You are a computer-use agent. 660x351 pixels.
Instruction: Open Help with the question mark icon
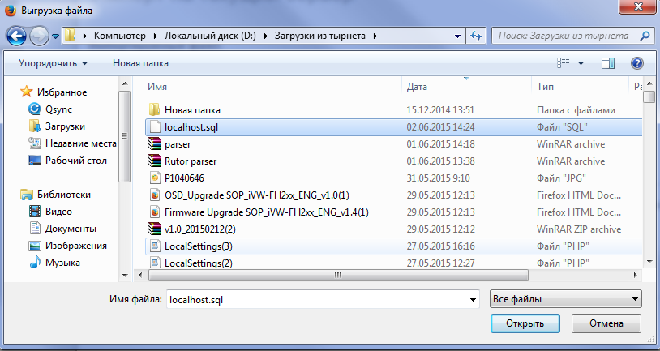click(x=636, y=63)
